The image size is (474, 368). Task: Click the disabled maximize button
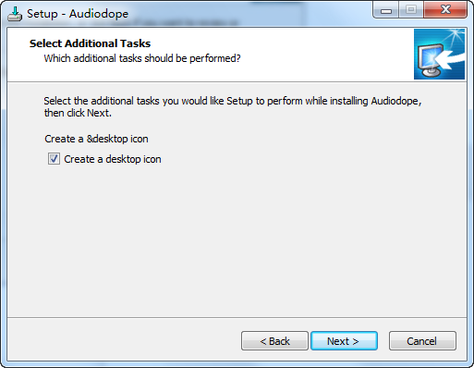[x=411, y=10]
